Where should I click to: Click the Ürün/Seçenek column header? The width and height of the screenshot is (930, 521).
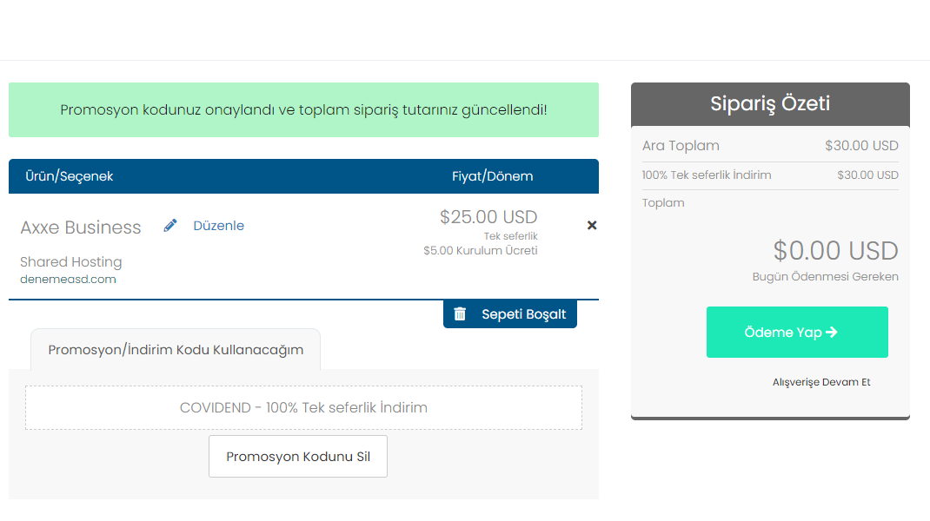(69, 176)
